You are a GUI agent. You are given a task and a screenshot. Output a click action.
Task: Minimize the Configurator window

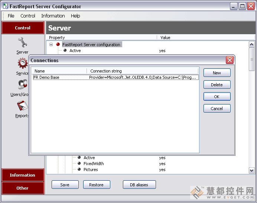[233, 6]
